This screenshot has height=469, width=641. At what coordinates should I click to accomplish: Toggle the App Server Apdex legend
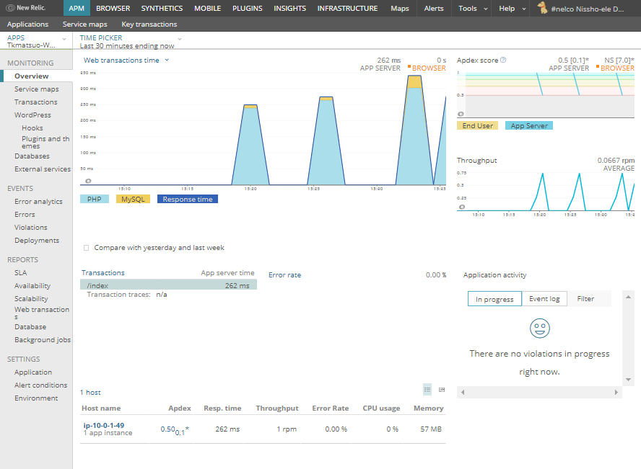[529, 125]
